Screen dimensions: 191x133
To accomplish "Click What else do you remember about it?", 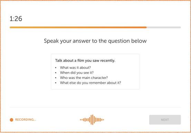I will click(90, 83).
